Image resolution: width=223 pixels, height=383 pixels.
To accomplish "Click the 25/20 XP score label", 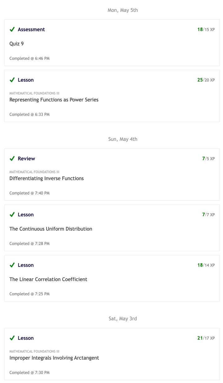I will 206,80.
